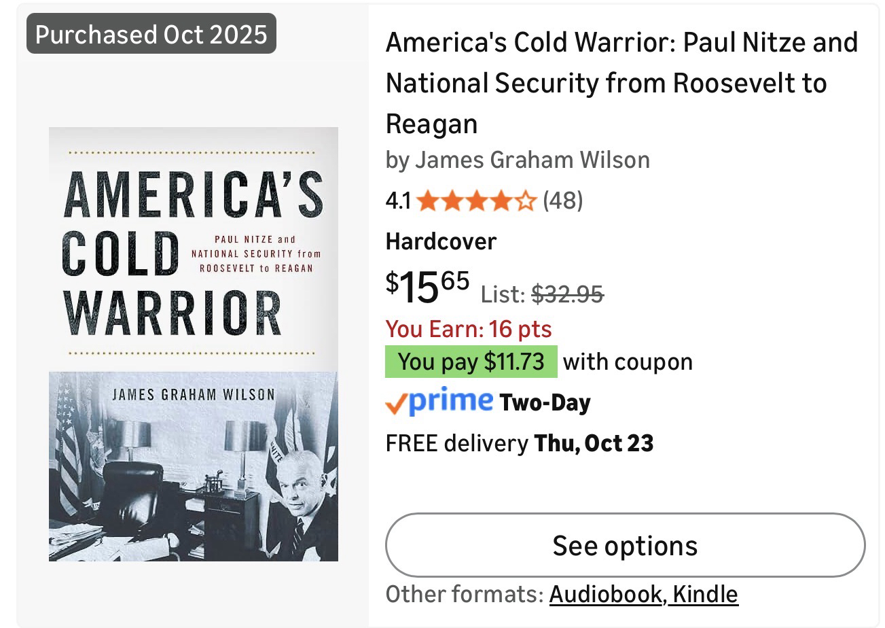Click the orange star rating icons

click(x=476, y=201)
